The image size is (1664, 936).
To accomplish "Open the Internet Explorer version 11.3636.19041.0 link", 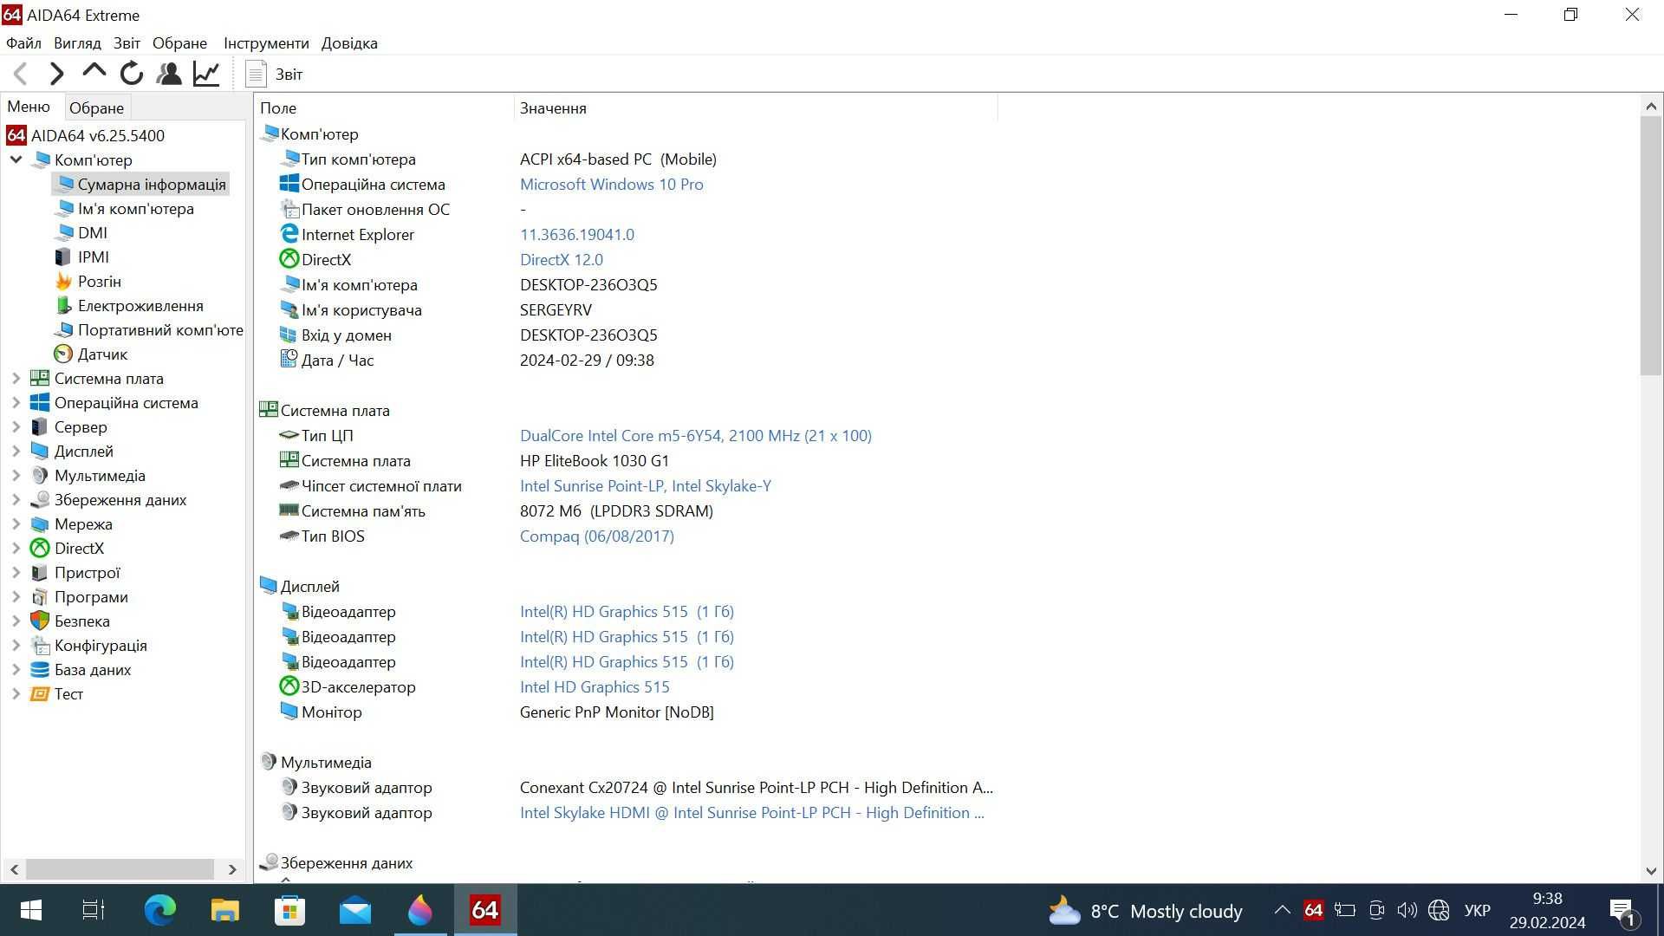I will (576, 234).
